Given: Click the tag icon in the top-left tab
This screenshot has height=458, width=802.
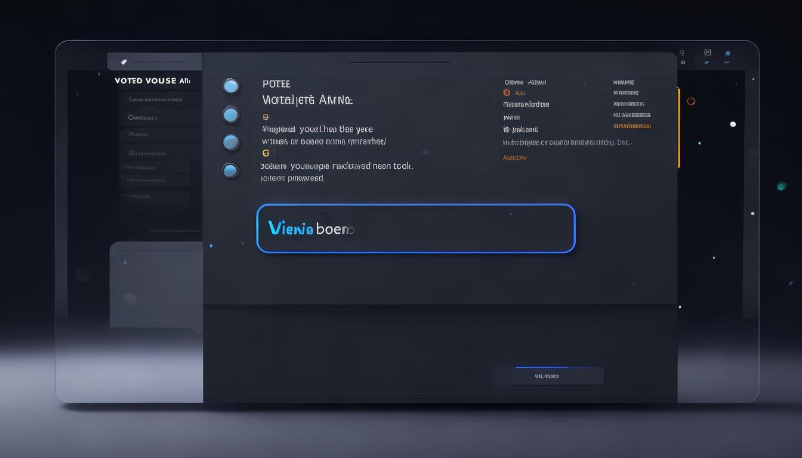Looking at the screenshot, I should coord(124,61).
